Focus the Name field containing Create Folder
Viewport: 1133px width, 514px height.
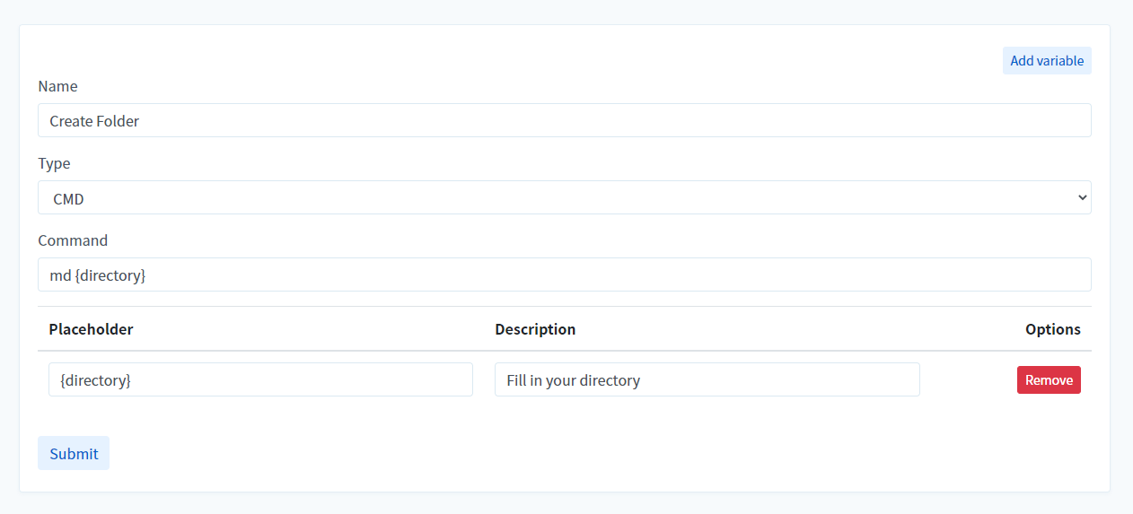(x=564, y=121)
